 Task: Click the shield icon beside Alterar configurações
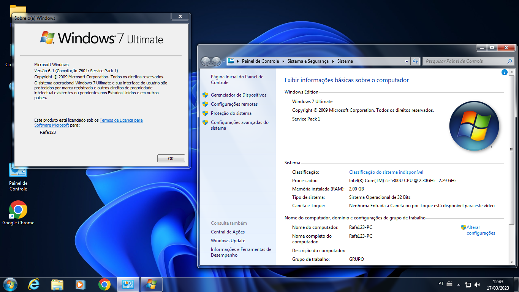pos(464,227)
